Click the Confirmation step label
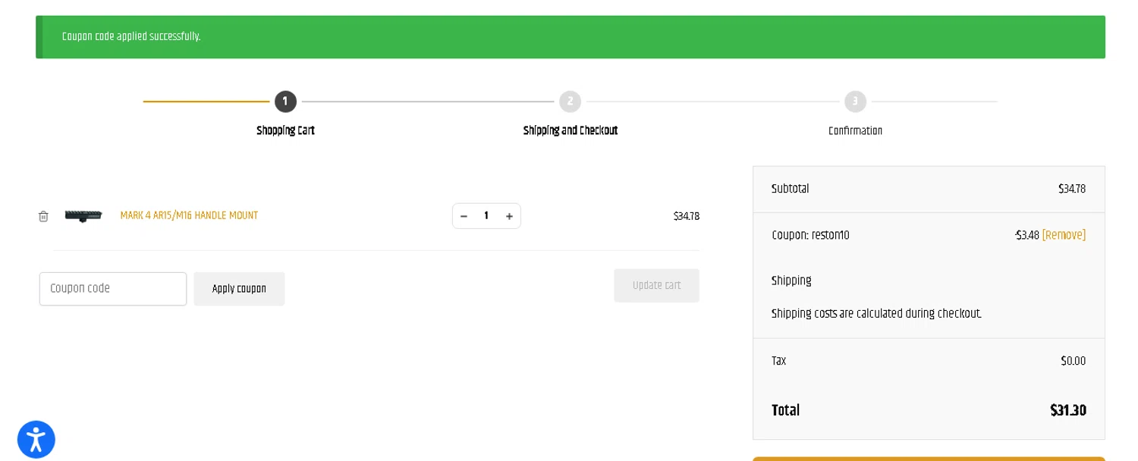This screenshot has width=1138, height=461. [855, 131]
